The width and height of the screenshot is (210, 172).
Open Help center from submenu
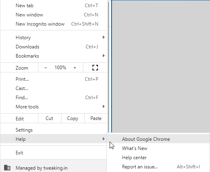(158, 158)
